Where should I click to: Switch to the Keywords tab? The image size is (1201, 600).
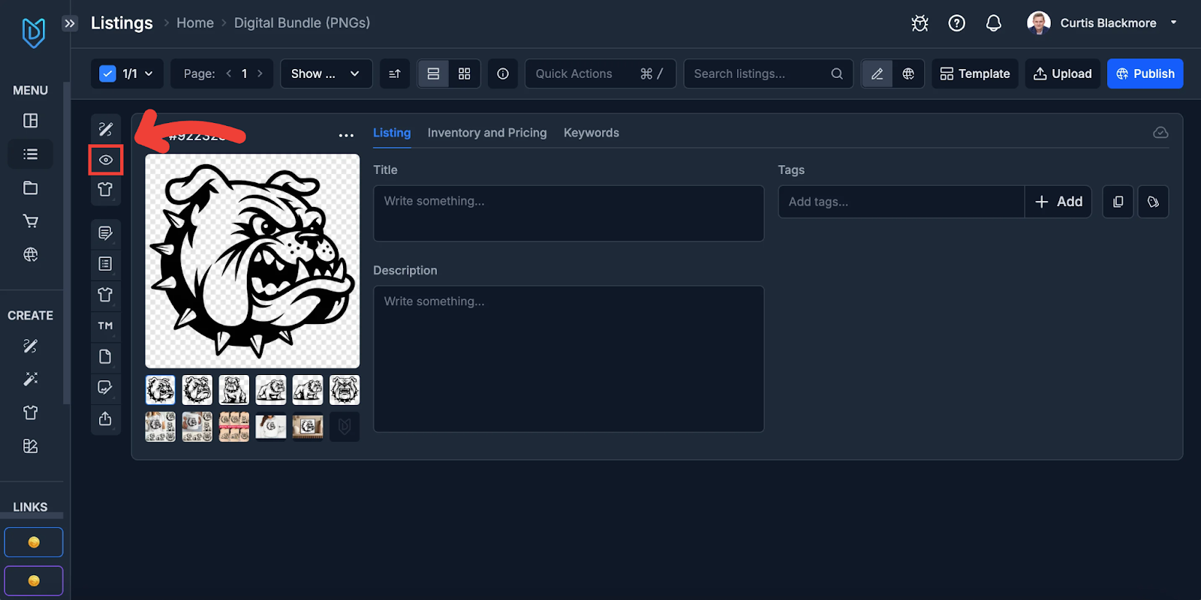(591, 133)
